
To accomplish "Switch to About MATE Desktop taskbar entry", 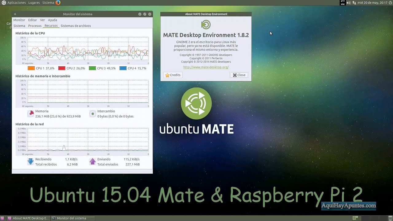I will pyautogui.click(x=29, y=218).
